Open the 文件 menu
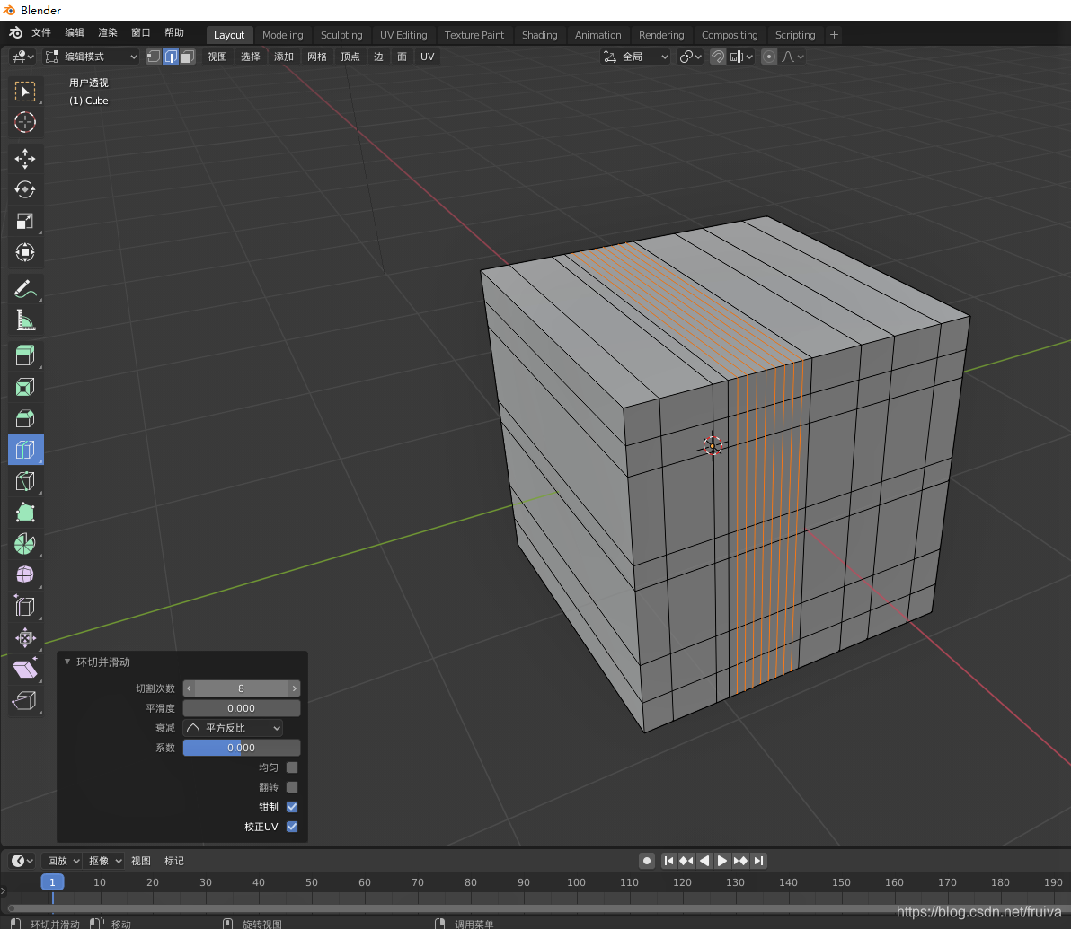This screenshot has height=929, width=1071. 41,33
